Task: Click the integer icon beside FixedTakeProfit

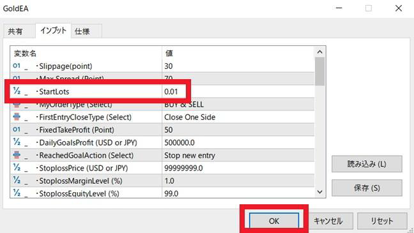Action: click(x=17, y=130)
